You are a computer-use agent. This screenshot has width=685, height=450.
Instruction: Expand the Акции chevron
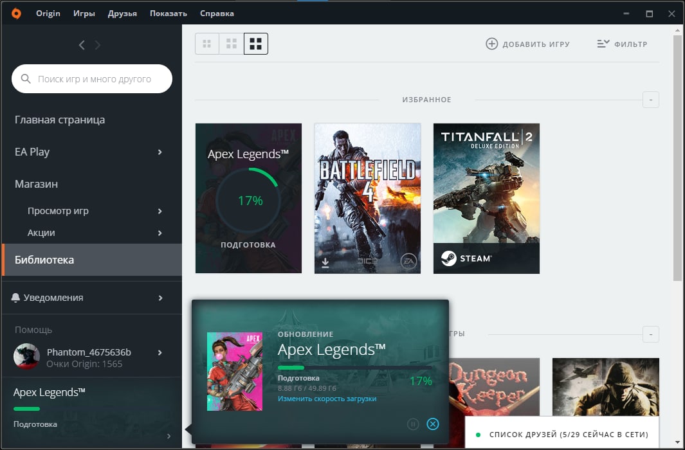160,233
